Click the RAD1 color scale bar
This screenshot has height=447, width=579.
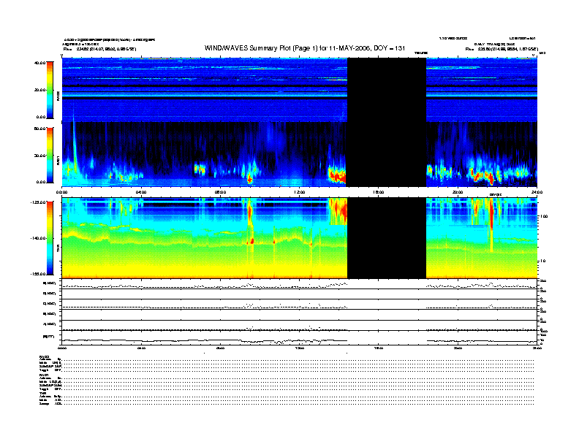[50, 155]
